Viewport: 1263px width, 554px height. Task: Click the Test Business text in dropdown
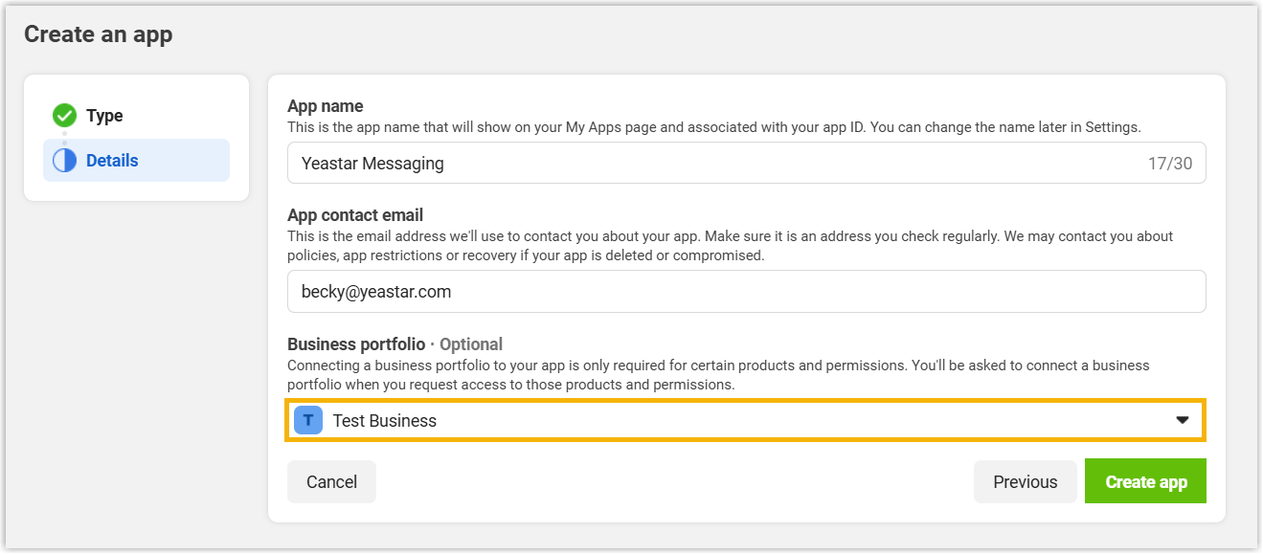coord(385,421)
